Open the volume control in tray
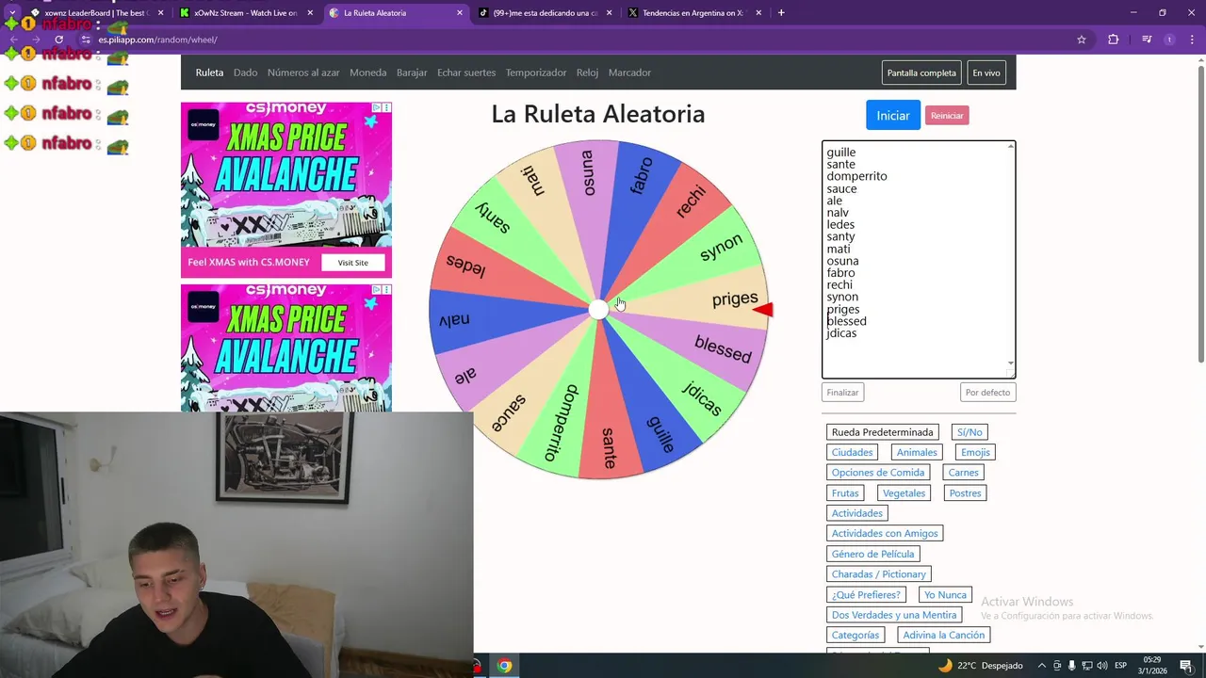The height and width of the screenshot is (678, 1206). pyautogui.click(x=1104, y=666)
